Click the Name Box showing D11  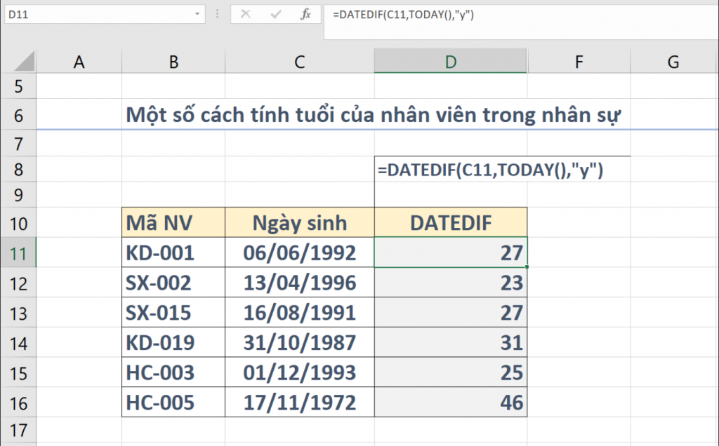(x=98, y=14)
